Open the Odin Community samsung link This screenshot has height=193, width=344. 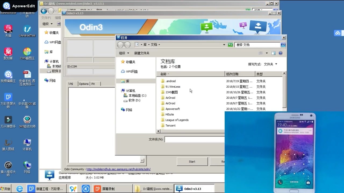118,169
